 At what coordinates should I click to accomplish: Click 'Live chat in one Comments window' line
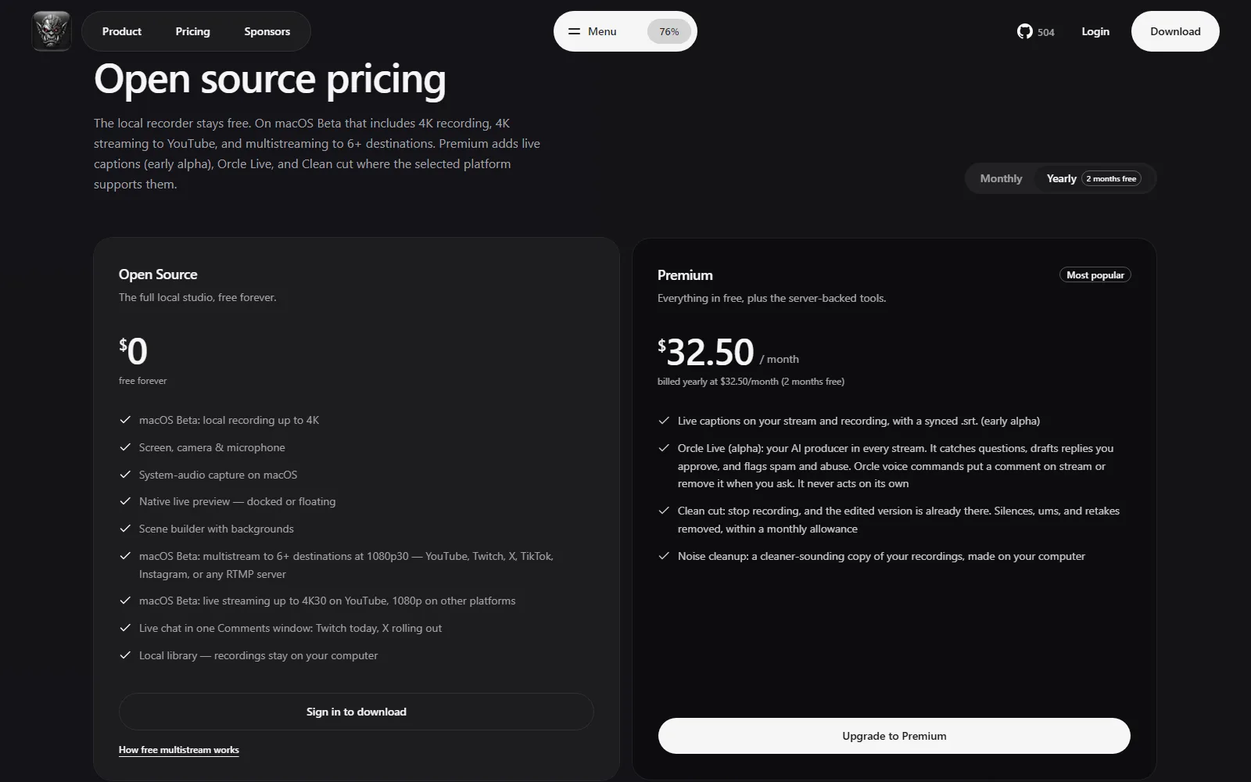click(x=290, y=628)
